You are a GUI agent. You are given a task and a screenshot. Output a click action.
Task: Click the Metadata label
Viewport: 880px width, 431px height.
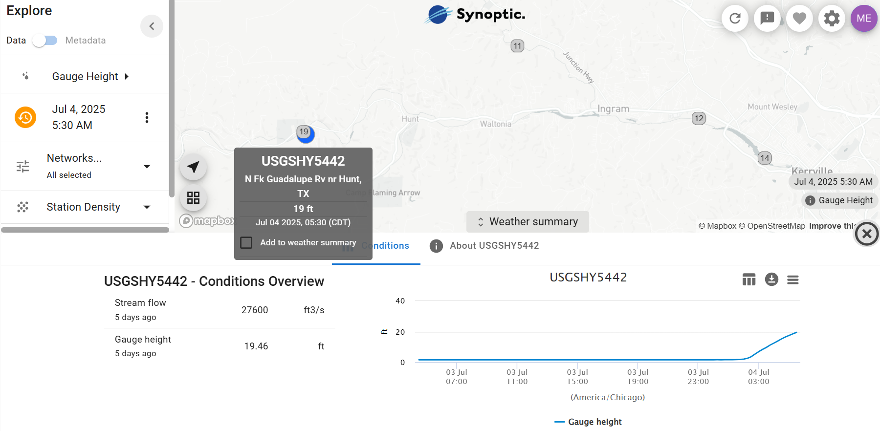click(x=86, y=41)
